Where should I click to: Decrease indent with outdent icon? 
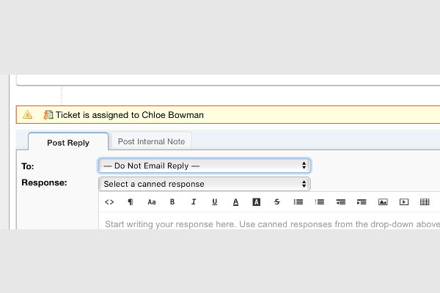(x=341, y=202)
